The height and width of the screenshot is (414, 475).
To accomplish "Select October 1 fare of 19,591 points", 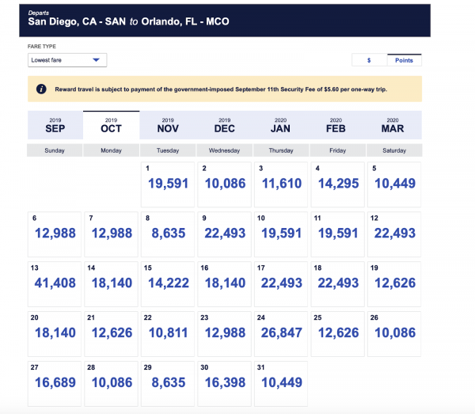I will (x=168, y=184).
